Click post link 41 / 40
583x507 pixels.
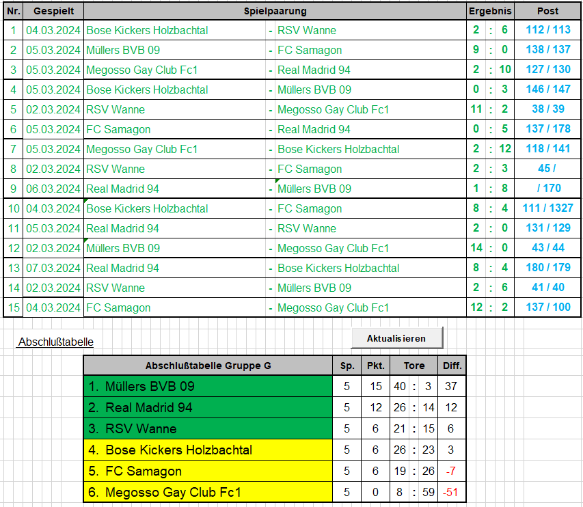click(x=548, y=288)
